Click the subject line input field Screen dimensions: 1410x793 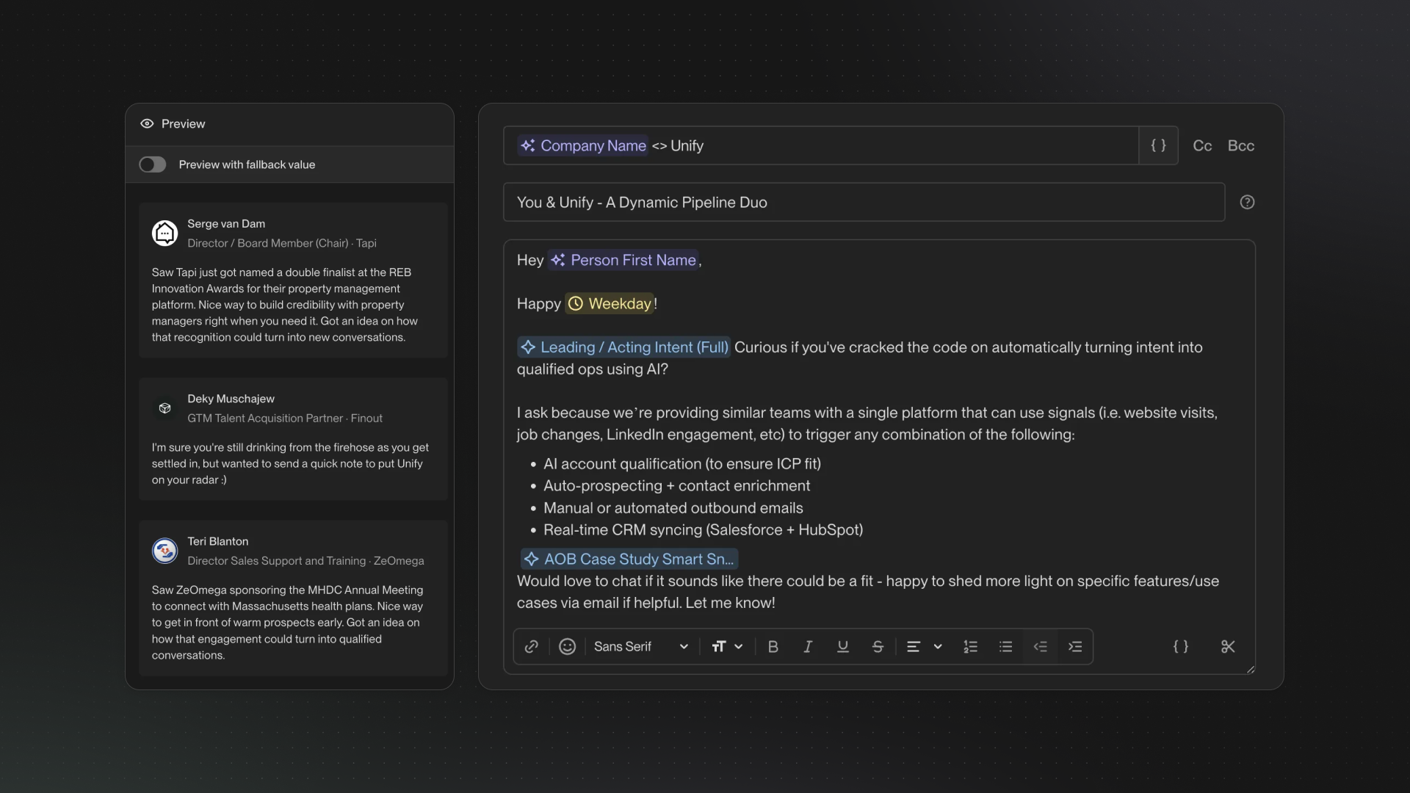(863, 203)
